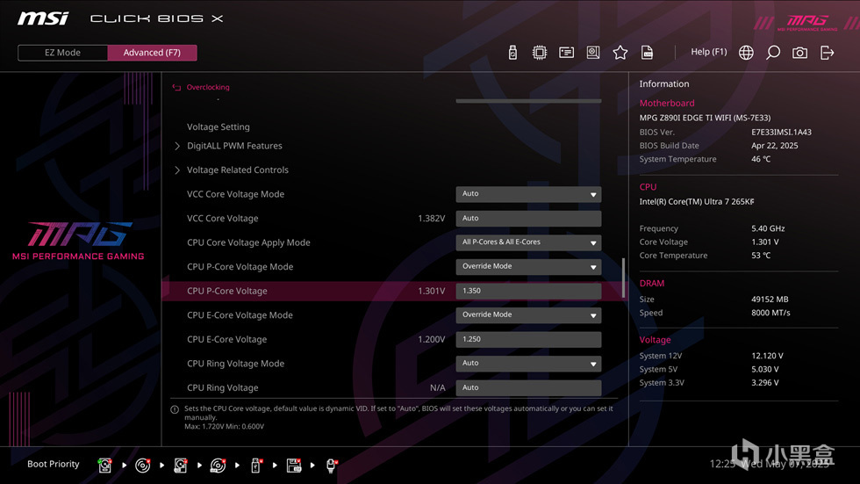Select the network cable boot device

[x=332, y=466]
